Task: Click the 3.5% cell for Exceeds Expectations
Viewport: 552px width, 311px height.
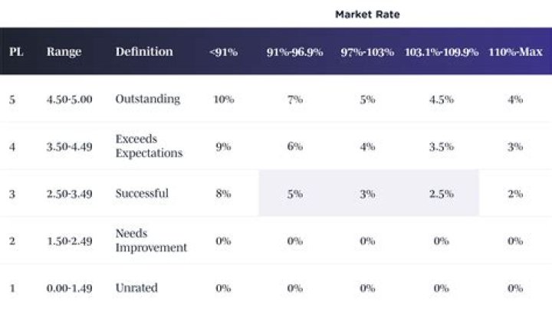Action: tap(441, 147)
